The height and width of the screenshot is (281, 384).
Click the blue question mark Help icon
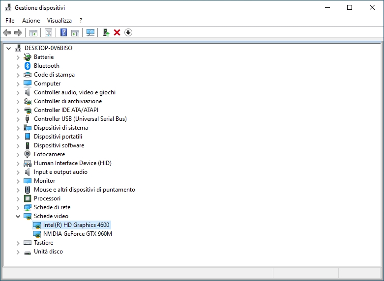[x=64, y=32]
